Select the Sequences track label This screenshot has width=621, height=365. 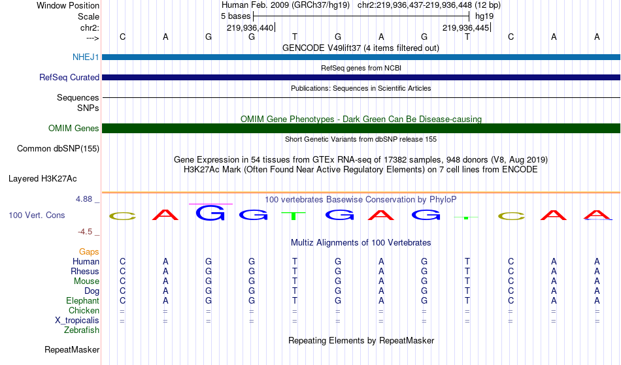(78, 98)
